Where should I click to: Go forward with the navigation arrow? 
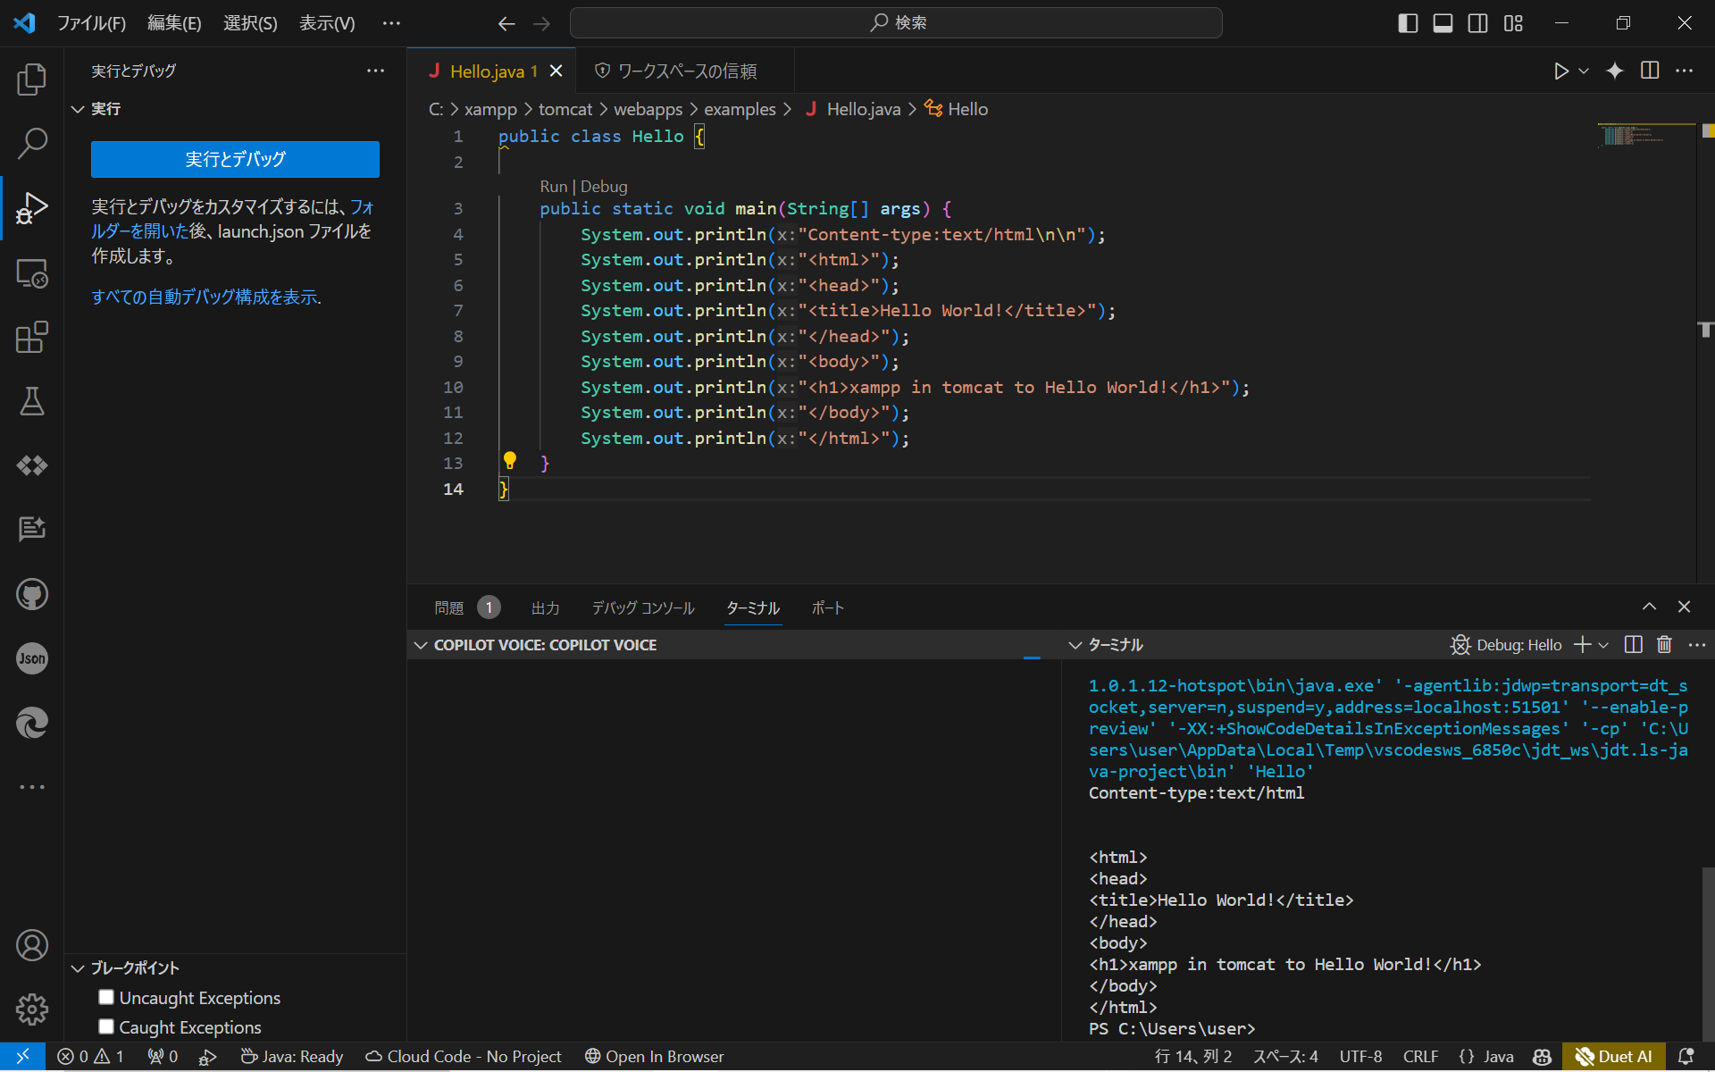[x=541, y=24]
